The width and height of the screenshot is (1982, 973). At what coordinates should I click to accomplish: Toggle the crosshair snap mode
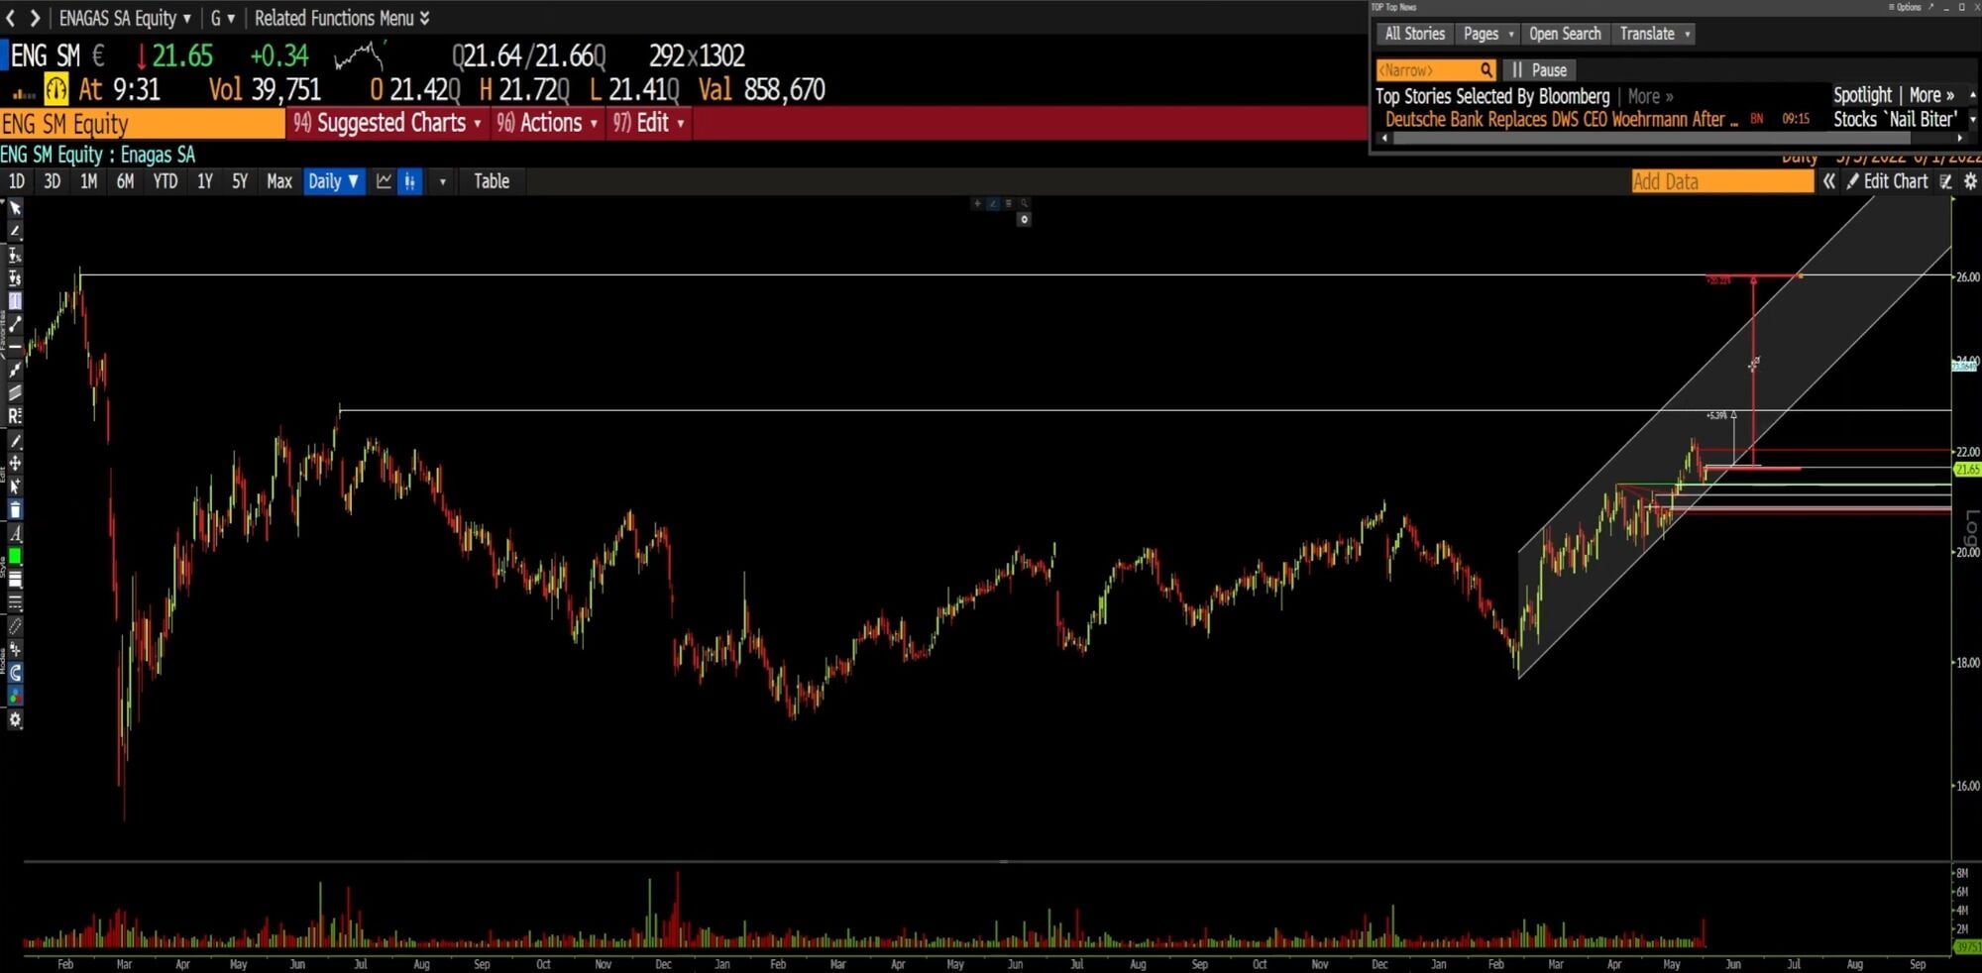pyautogui.click(x=15, y=650)
